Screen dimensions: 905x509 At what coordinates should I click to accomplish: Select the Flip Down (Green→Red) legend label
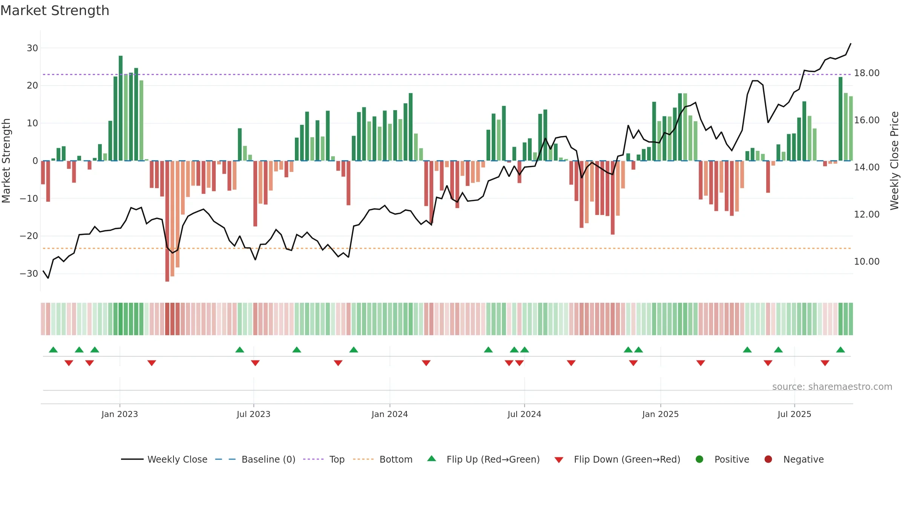click(627, 459)
